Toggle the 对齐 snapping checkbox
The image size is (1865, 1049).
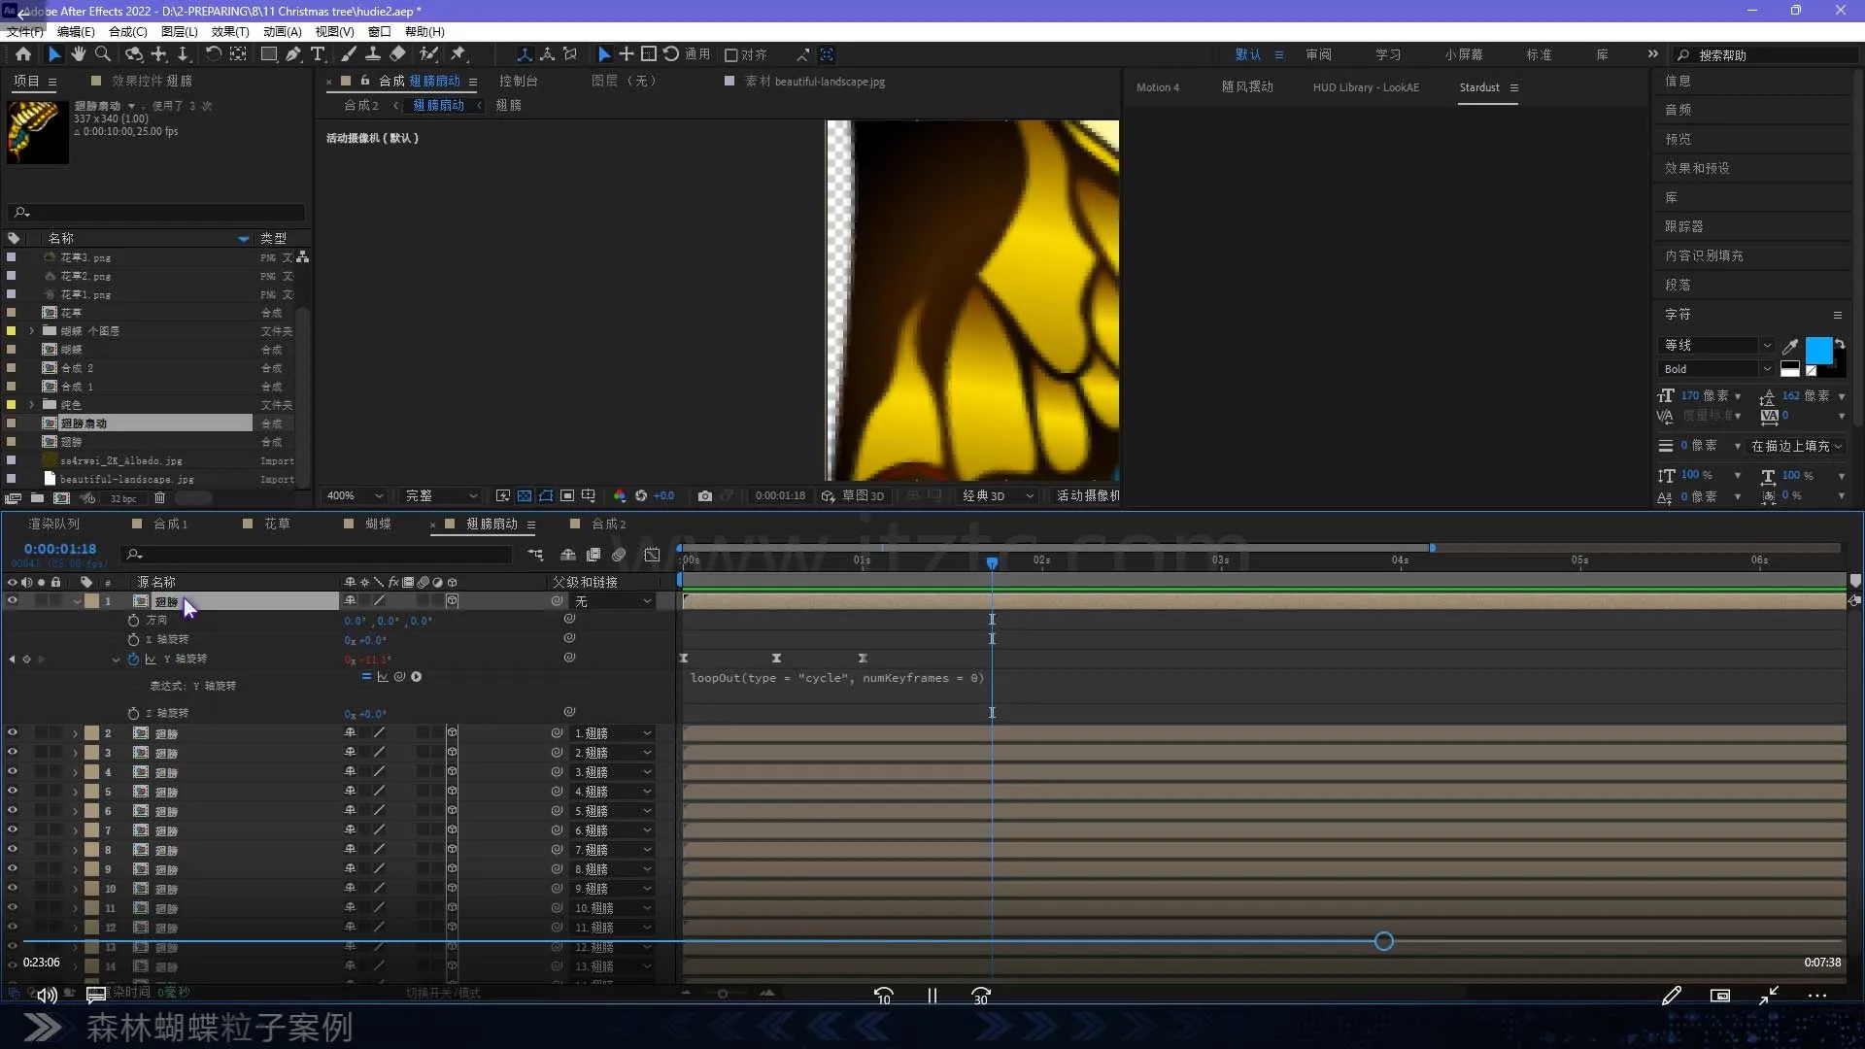[x=731, y=54]
